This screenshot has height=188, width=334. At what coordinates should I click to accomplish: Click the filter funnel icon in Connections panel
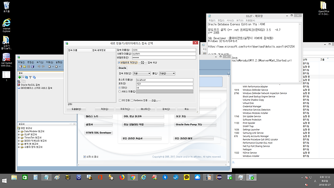[30, 77]
